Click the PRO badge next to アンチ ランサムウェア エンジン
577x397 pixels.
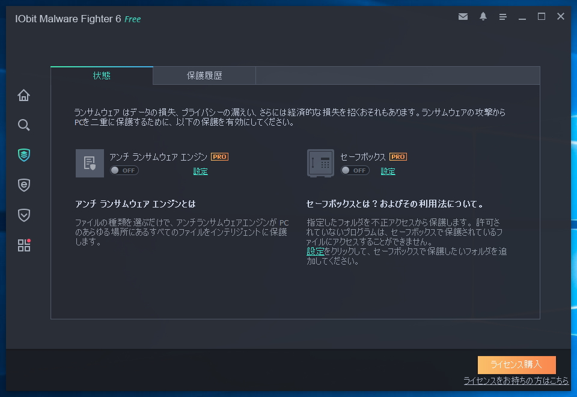coord(219,156)
